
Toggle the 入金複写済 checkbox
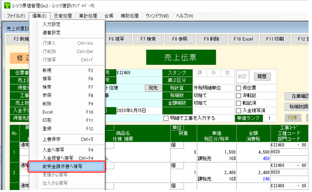coord(238,111)
